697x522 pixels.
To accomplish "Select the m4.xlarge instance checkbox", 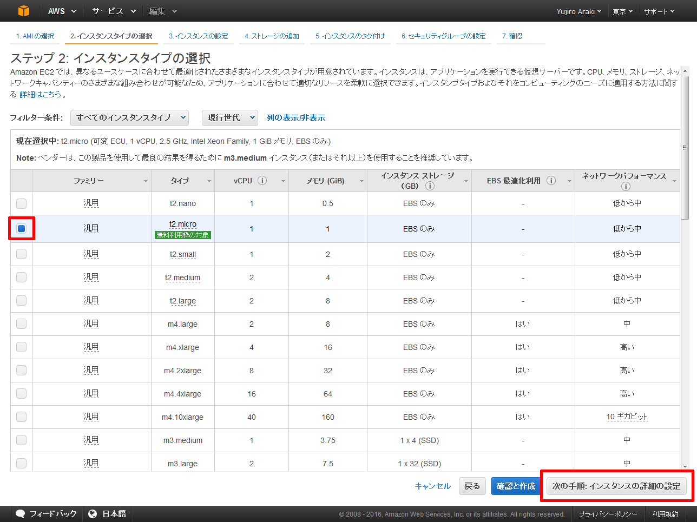I will [x=21, y=347].
